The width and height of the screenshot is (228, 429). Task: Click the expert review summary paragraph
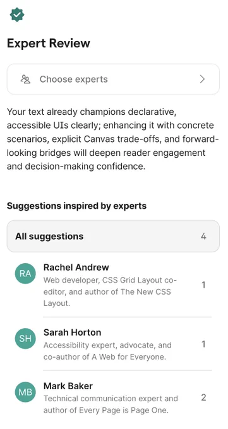113,139
